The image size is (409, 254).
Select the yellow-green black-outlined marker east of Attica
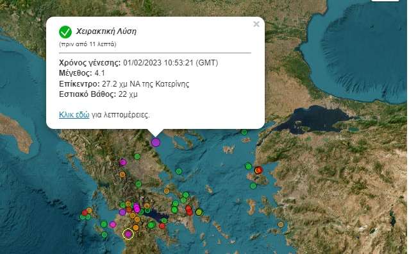[x=199, y=212]
